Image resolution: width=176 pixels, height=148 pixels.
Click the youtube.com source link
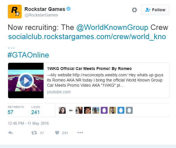(x=59, y=92)
